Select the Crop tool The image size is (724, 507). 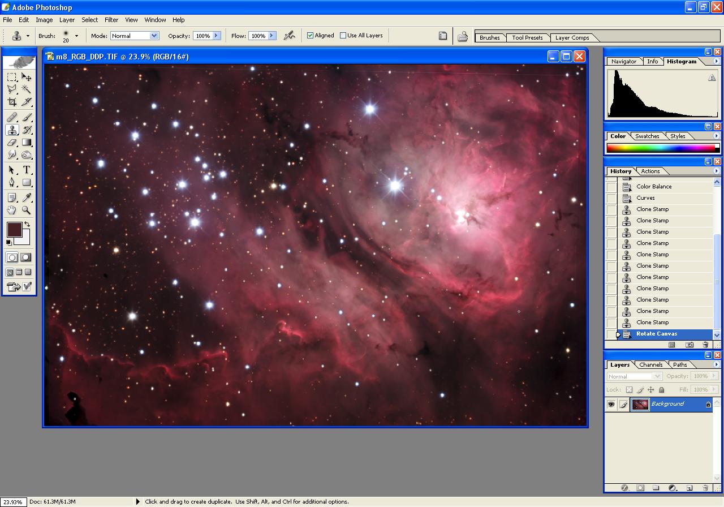pyautogui.click(x=12, y=102)
